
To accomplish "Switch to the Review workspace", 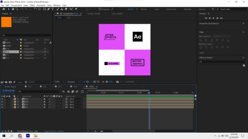I will 144,9.
